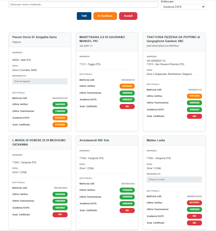Filter by Scaduti red button
216x231 pixels.
[x=128, y=16]
